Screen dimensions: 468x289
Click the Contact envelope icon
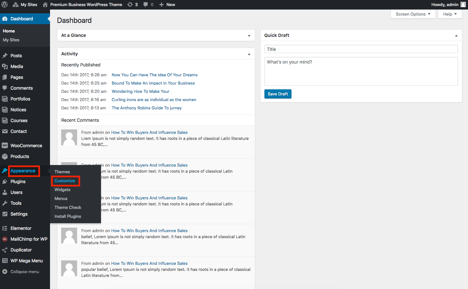click(5, 131)
